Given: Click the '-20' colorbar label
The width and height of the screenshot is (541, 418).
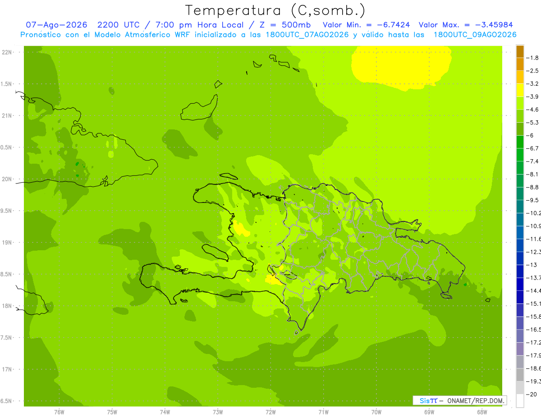Looking at the screenshot, I should [532, 395].
